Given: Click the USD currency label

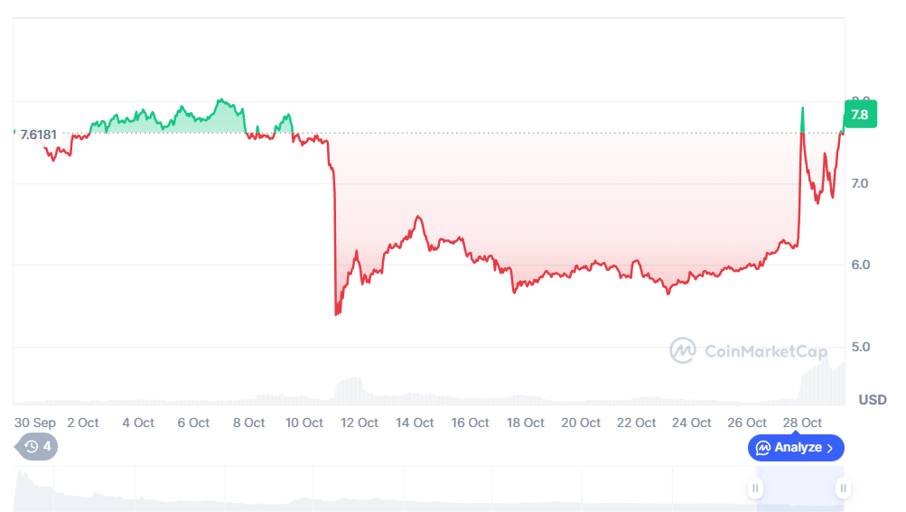Looking at the screenshot, I should coord(872,399).
